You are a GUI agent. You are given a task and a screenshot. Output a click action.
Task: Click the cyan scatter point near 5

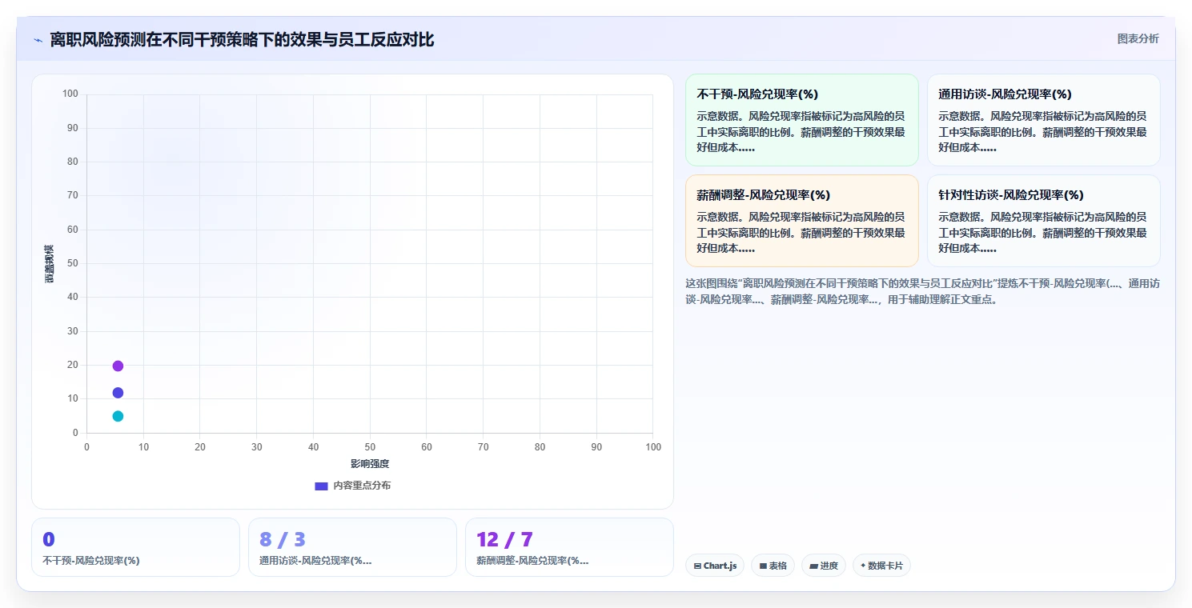[118, 416]
